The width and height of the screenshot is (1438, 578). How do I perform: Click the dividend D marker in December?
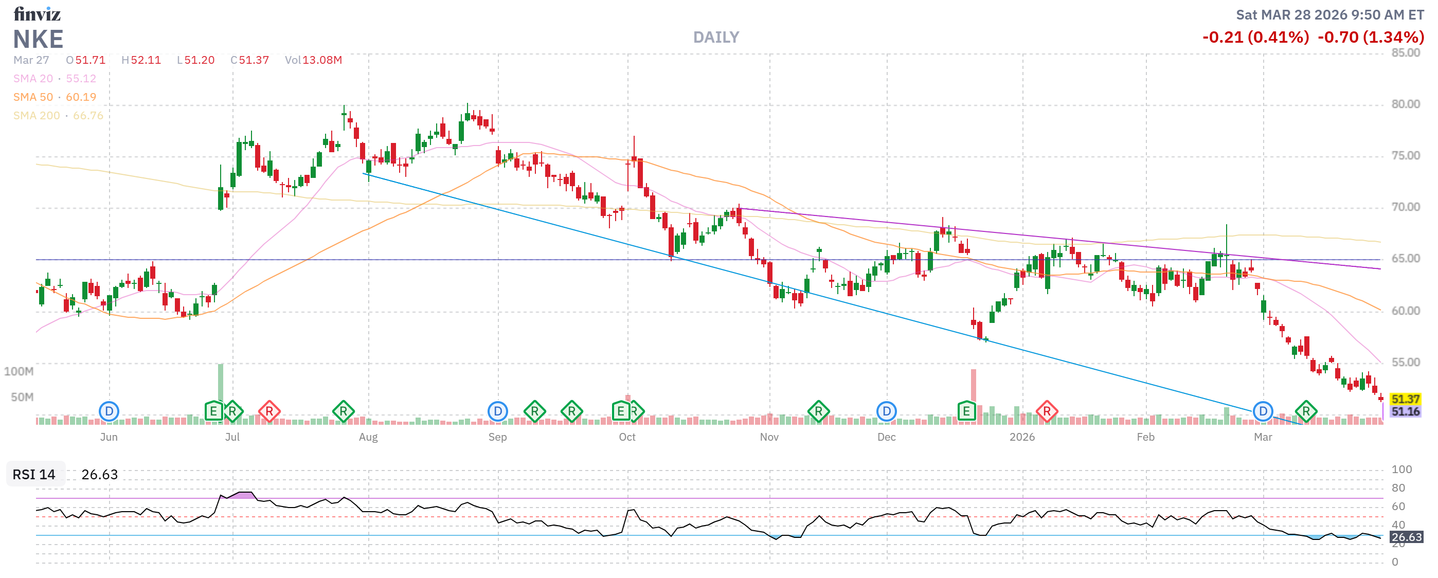coord(886,412)
